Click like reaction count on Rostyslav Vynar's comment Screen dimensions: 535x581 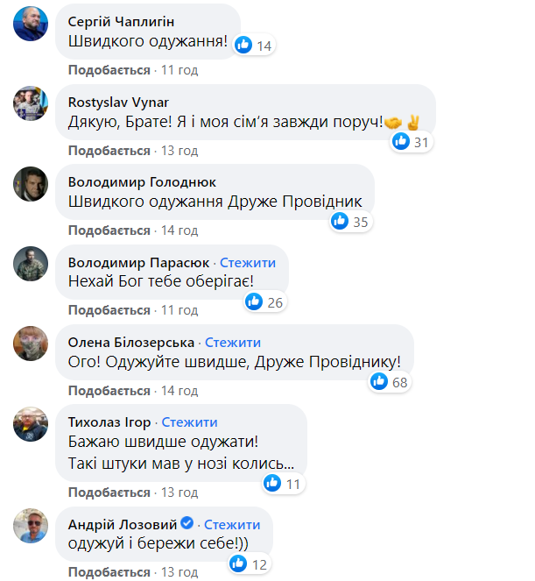click(x=420, y=142)
